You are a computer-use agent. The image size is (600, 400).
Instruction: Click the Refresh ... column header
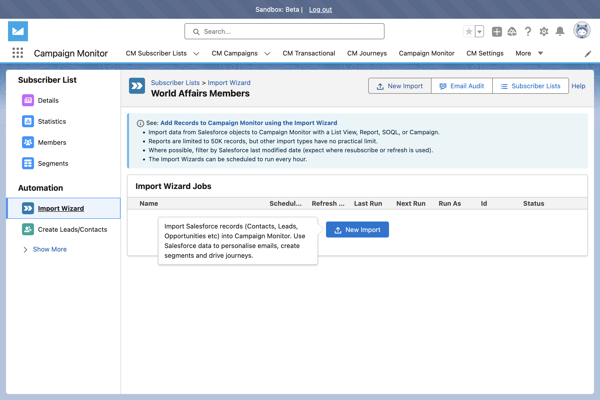click(328, 203)
